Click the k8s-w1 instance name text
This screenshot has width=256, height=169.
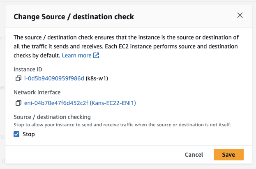point(97,78)
